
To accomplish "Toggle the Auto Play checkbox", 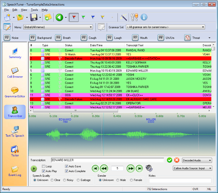I will (44, 171).
